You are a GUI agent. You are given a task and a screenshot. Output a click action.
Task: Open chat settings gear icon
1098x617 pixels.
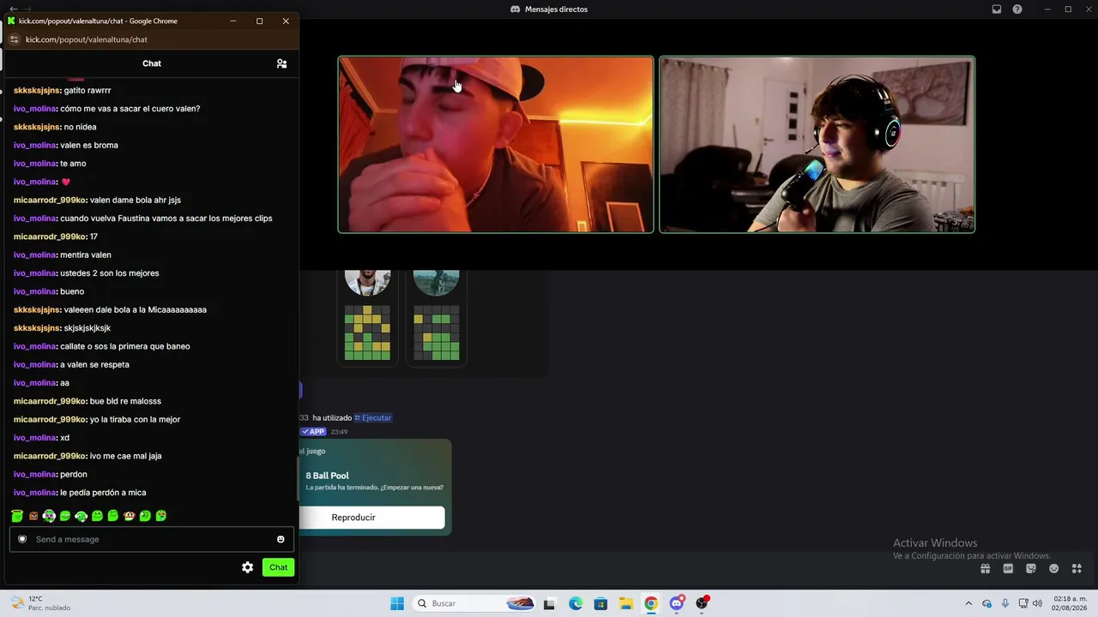(x=248, y=567)
